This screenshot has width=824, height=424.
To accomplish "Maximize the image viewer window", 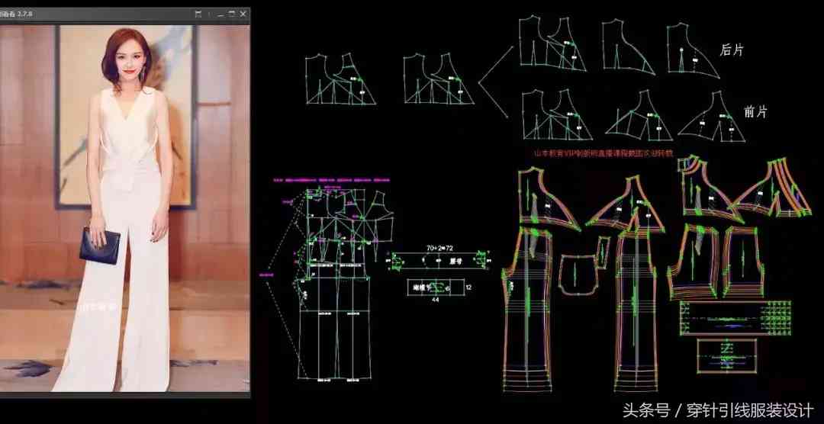I will 232,14.
